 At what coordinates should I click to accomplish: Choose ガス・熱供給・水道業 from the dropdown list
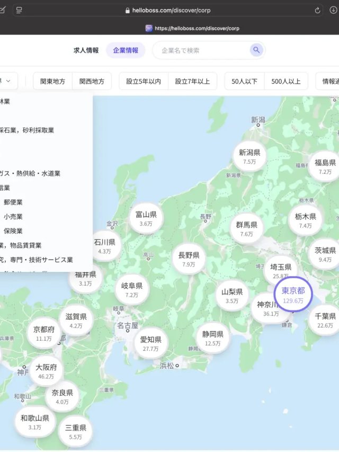pos(32,173)
